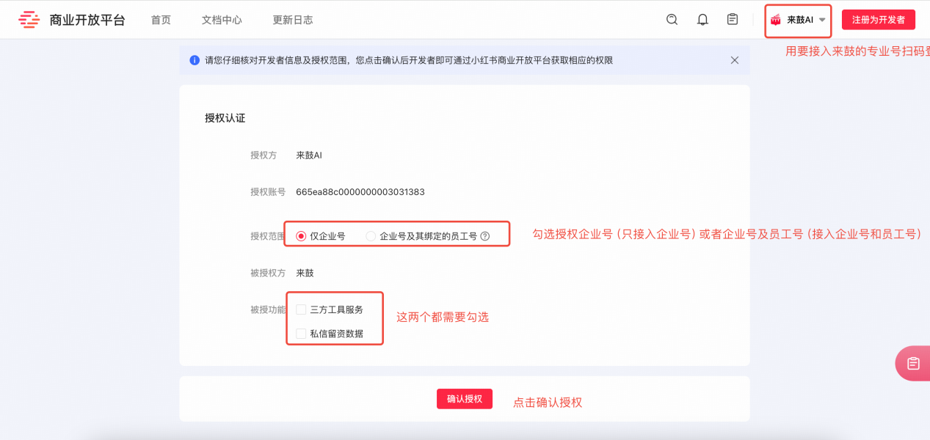Go to 首页

pyautogui.click(x=161, y=20)
